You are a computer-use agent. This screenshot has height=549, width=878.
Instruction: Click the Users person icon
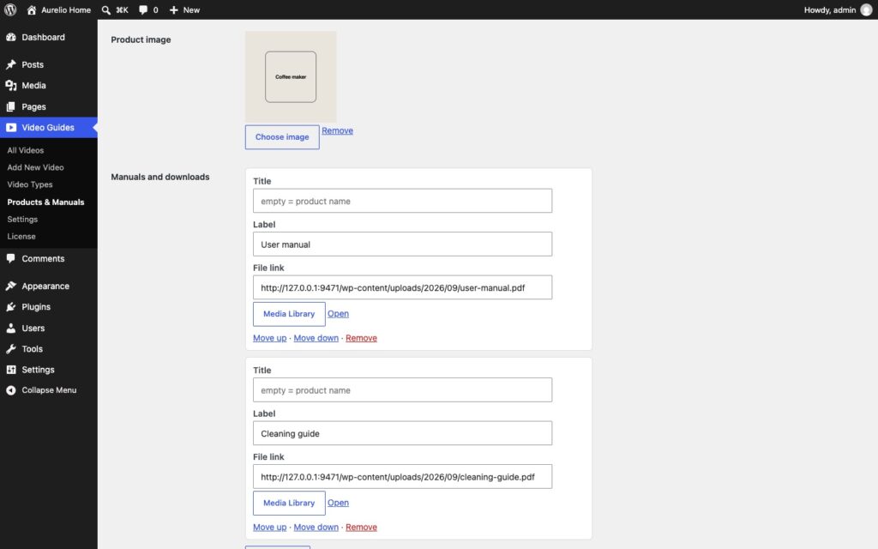(x=10, y=328)
